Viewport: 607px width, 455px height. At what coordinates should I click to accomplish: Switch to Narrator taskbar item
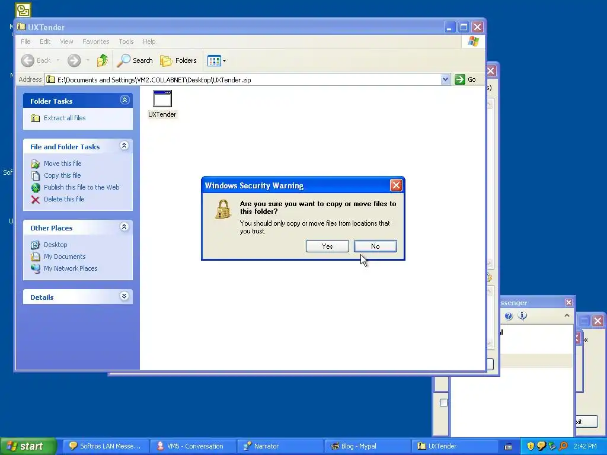pyautogui.click(x=280, y=446)
